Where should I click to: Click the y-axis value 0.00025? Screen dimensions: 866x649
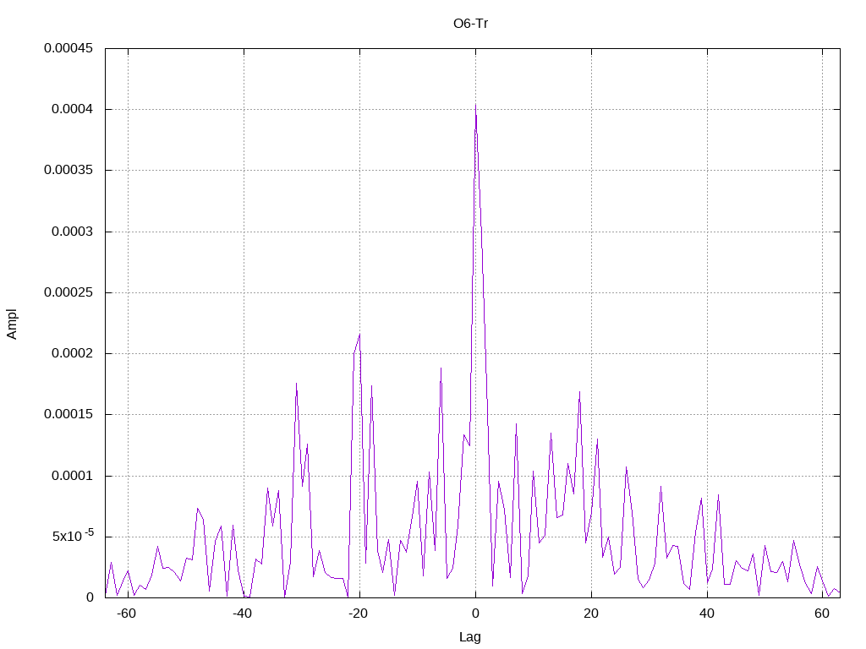(69, 292)
